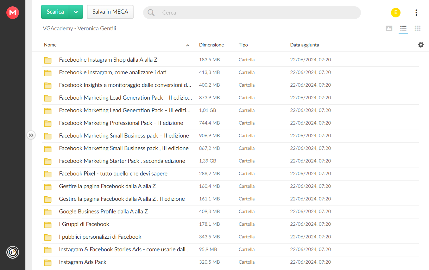Select the I Gruppi di Facebook folder
Screen dimensions: 429x270
click(231, 224)
